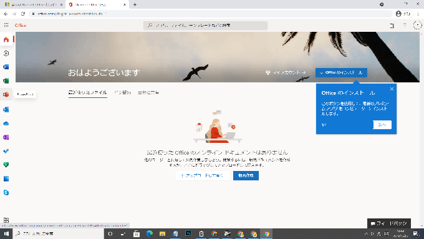The image size is (424, 239).
Task: Launch Microsoft Edge from the taskbar
Action: click(x=149, y=233)
